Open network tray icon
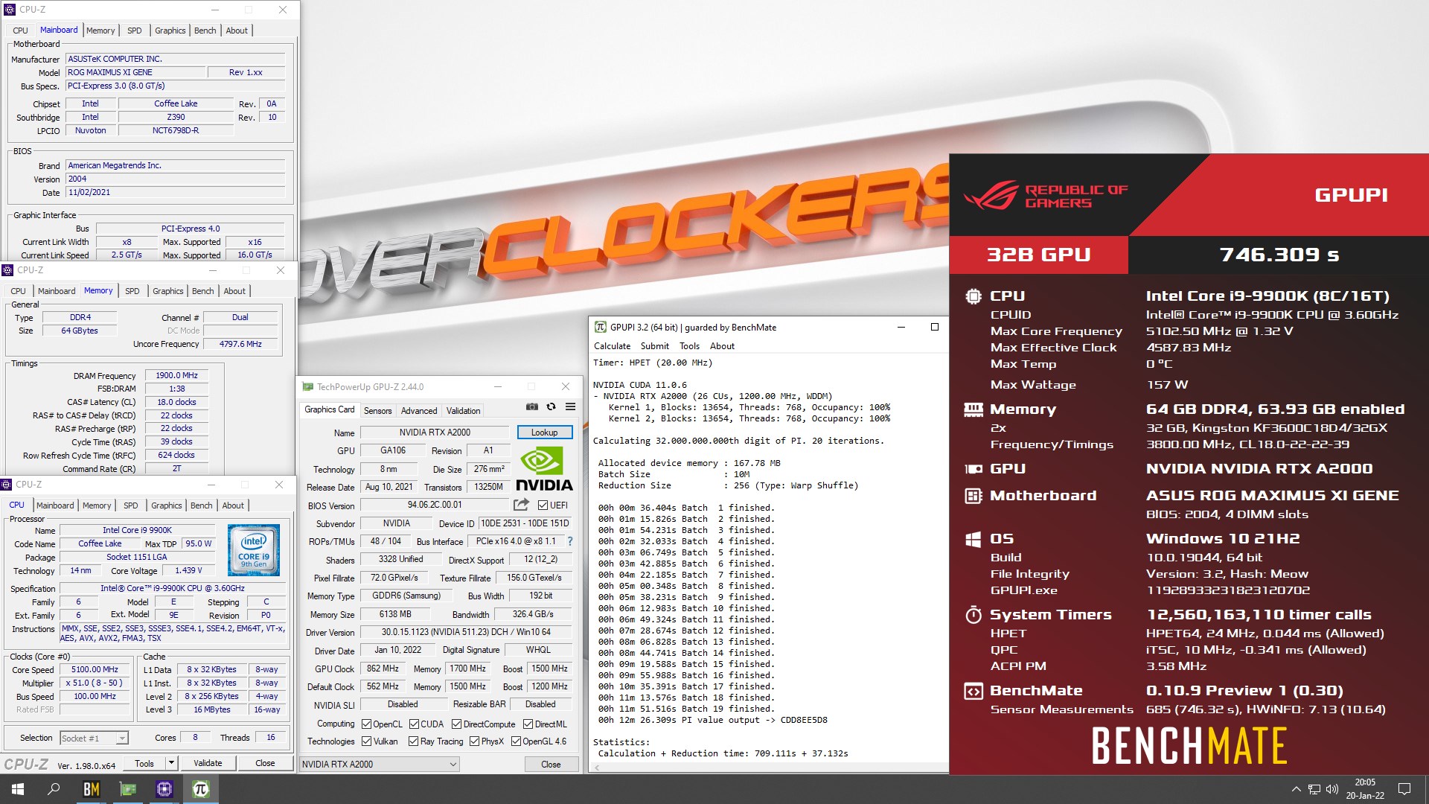Screen dimensions: 1429x804 point(1314,789)
